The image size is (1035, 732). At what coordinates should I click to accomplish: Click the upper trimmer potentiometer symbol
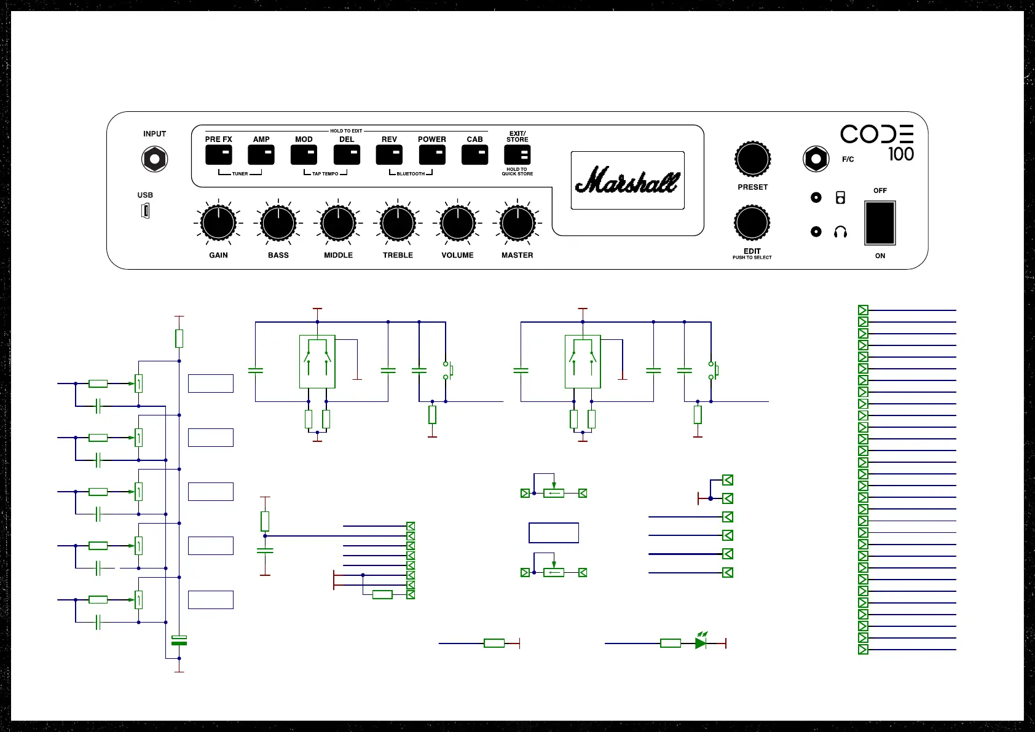coord(554,493)
